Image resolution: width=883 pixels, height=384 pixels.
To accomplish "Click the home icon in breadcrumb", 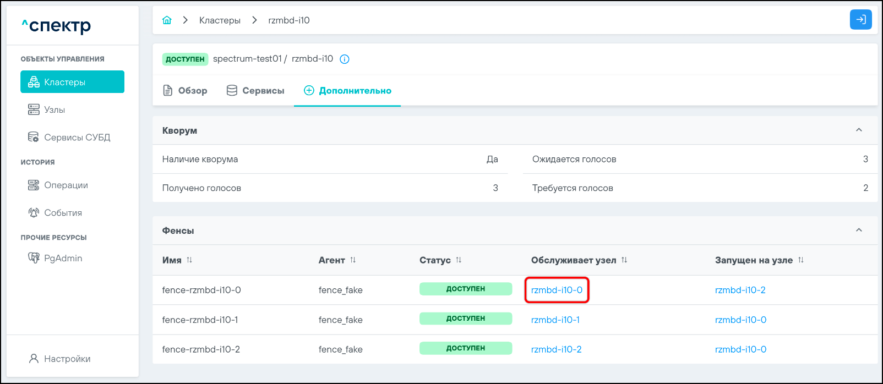I will coord(167,20).
